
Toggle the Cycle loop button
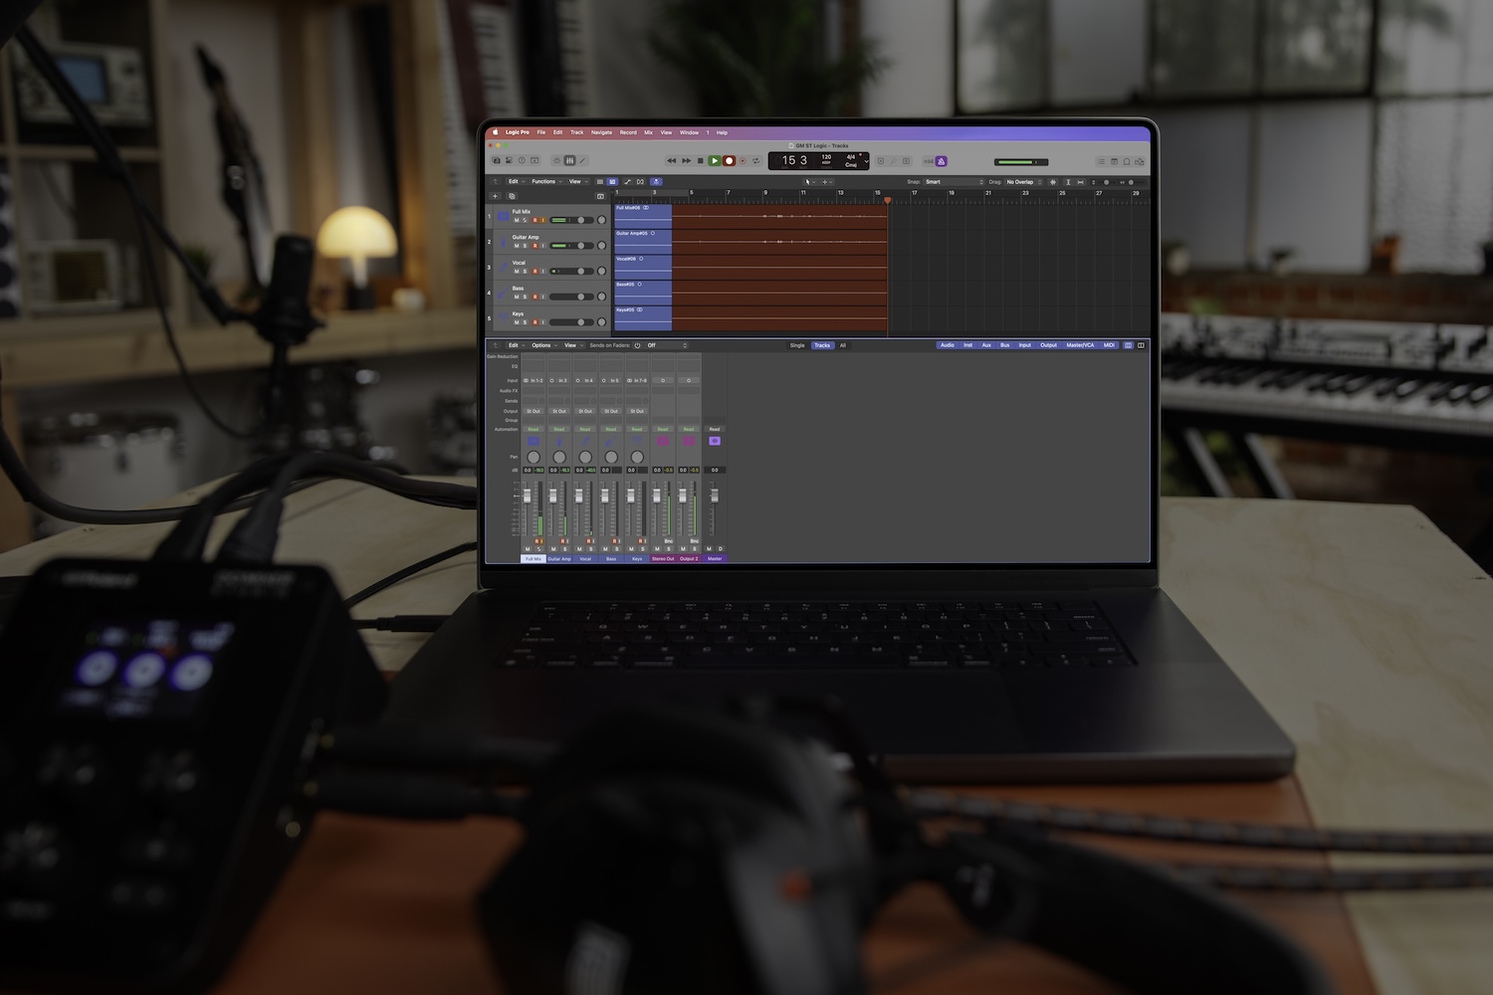[x=756, y=160]
